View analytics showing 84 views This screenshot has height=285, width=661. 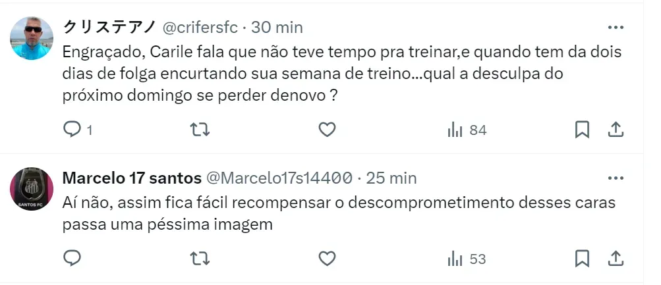467,130
